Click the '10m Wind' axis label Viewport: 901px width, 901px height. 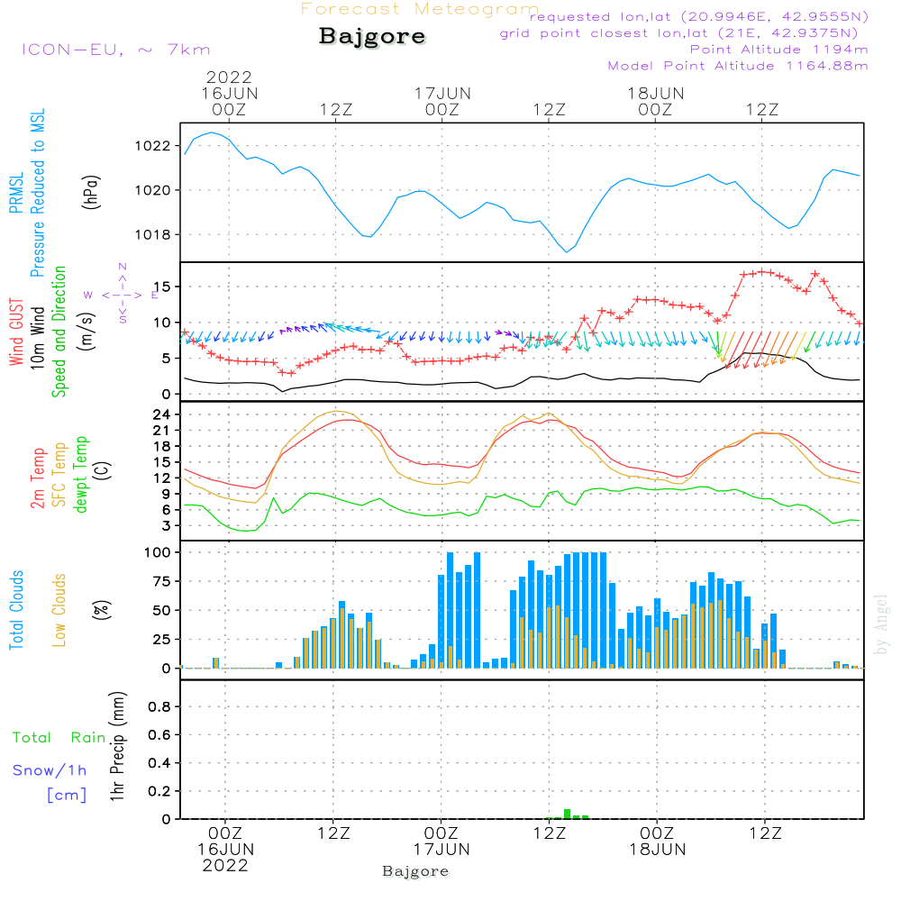click(37, 338)
